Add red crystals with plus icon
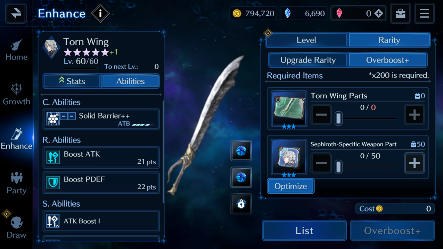 coord(379,13)
